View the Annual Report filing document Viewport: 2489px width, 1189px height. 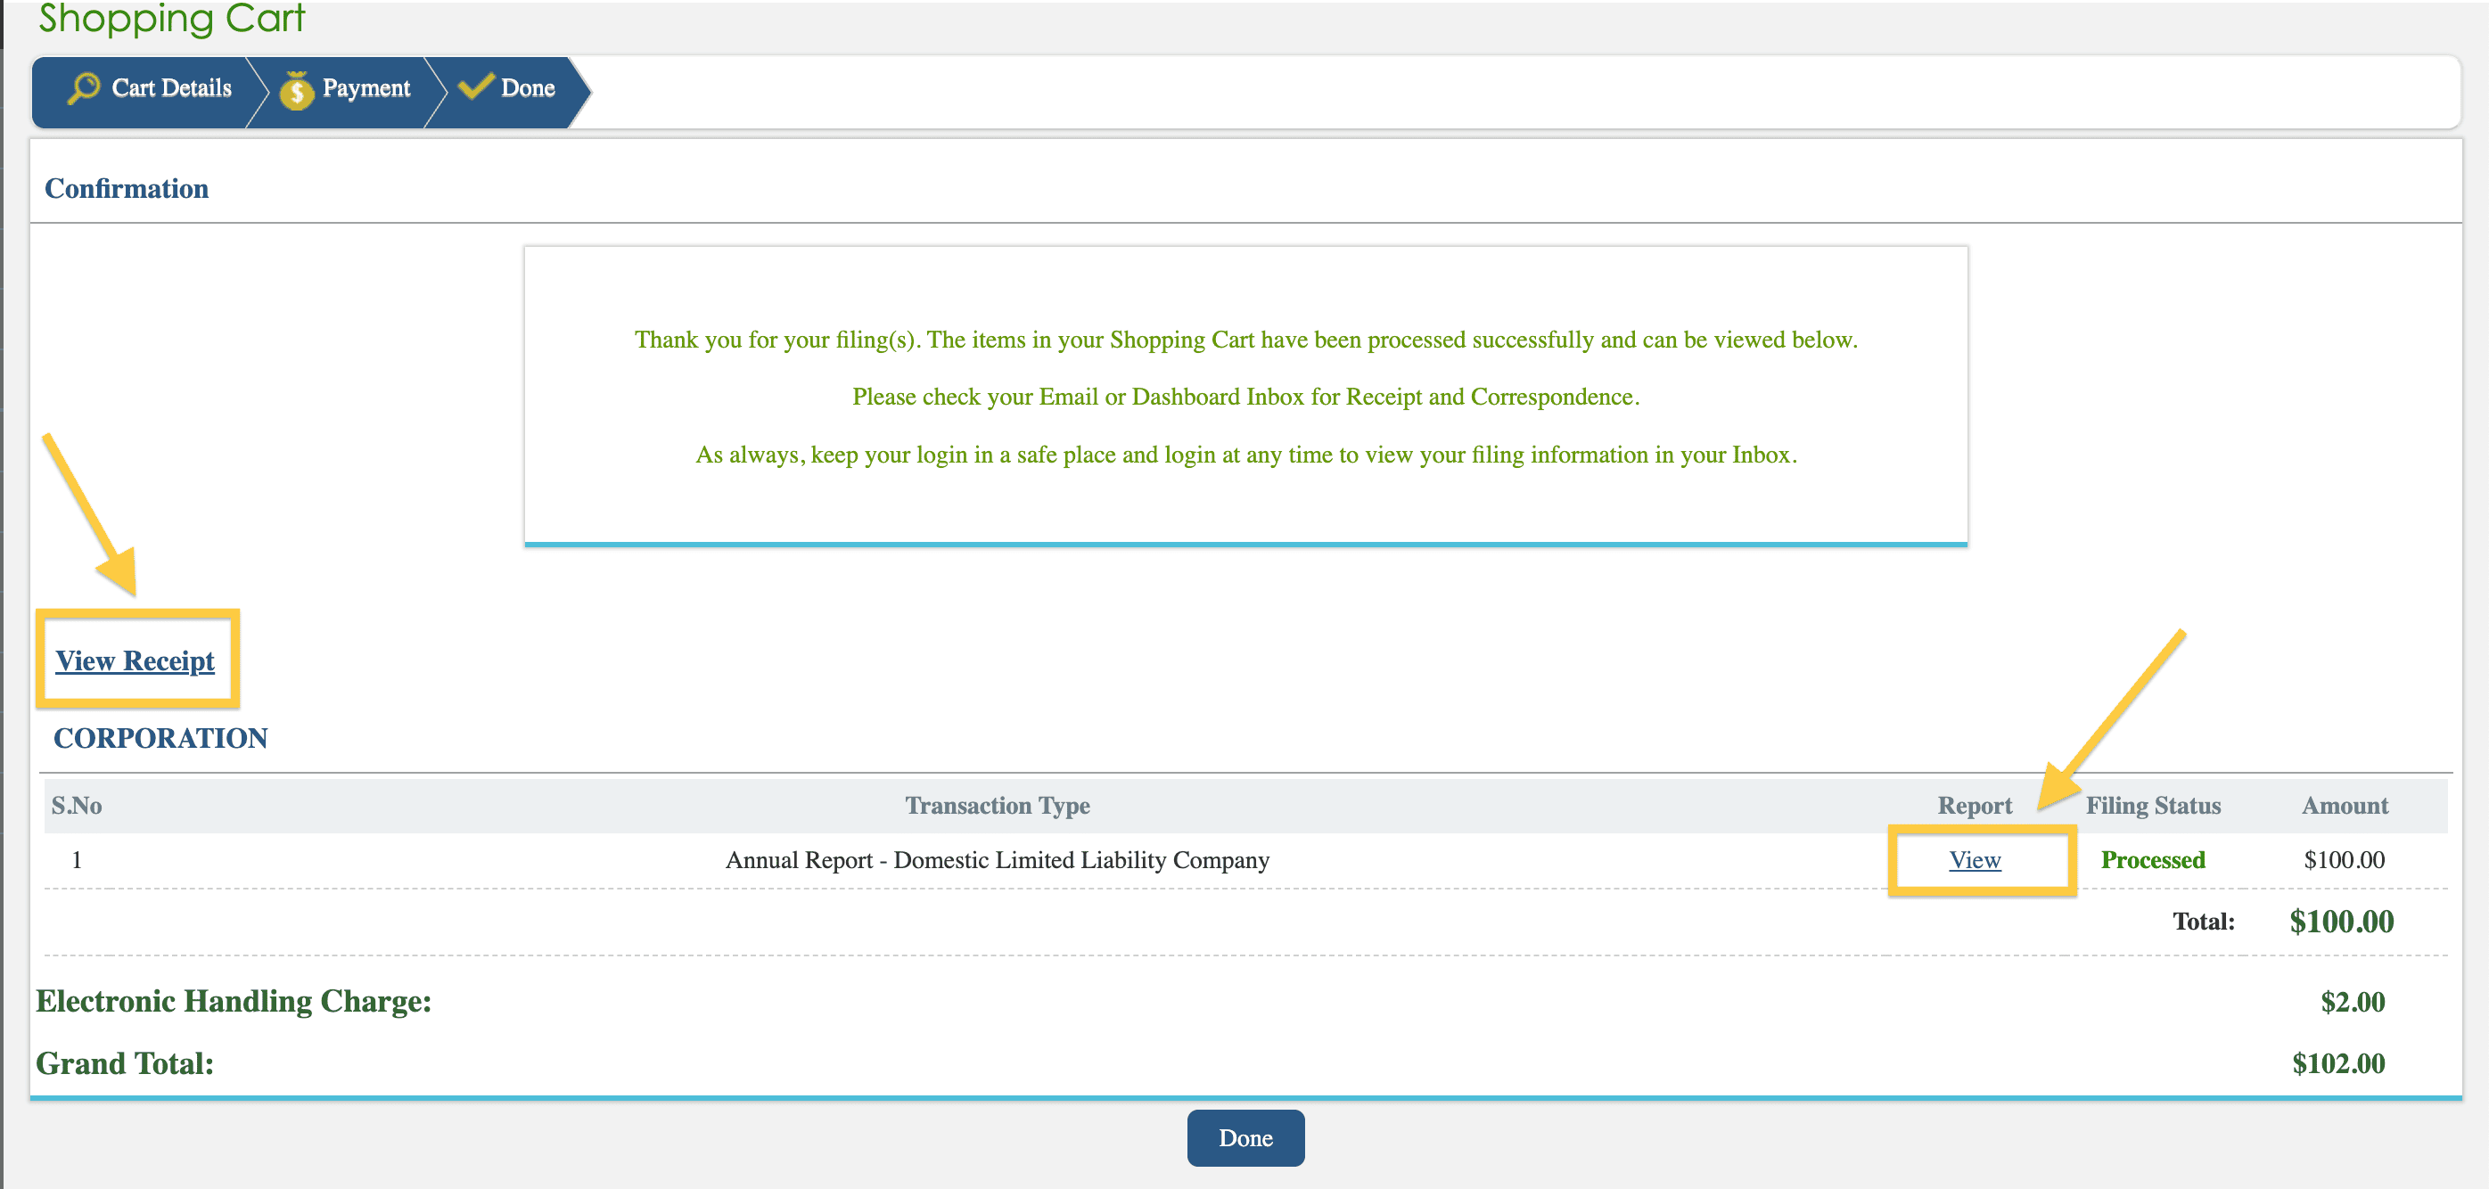(x=1974, y=859)
